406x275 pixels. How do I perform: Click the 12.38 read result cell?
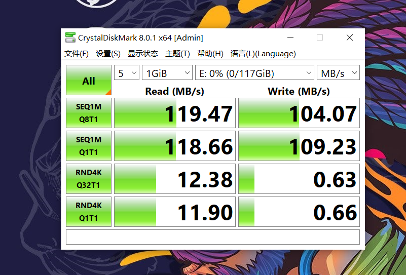click(x=175, y=179)
